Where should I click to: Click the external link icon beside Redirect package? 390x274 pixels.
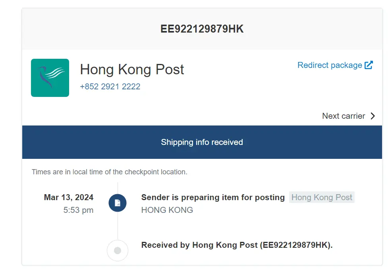coord(369,65)
